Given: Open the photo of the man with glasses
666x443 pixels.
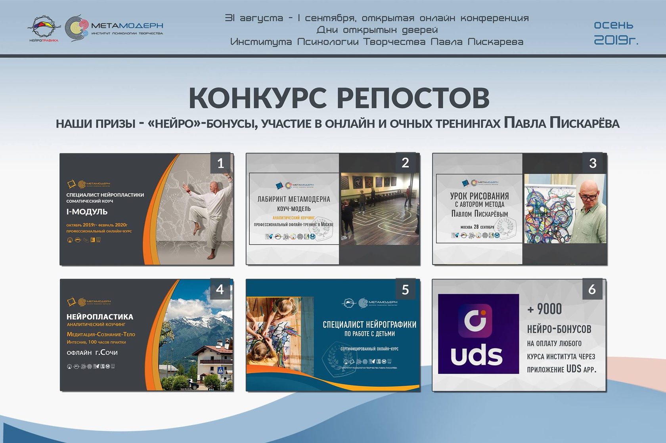Looking at the screenshot, I should point(565,208).
